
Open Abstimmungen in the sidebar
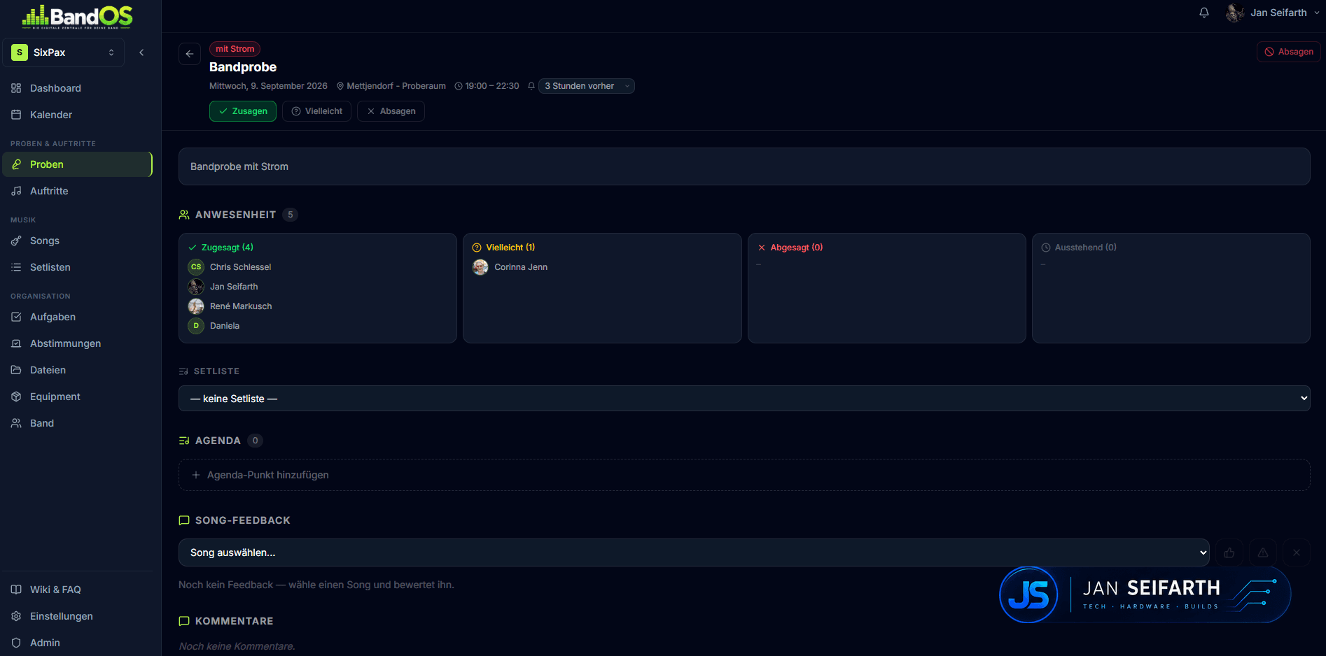coord(77,343)
